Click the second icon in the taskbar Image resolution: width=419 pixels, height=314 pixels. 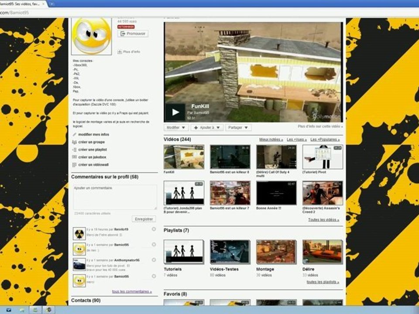(x=22, y=310)
